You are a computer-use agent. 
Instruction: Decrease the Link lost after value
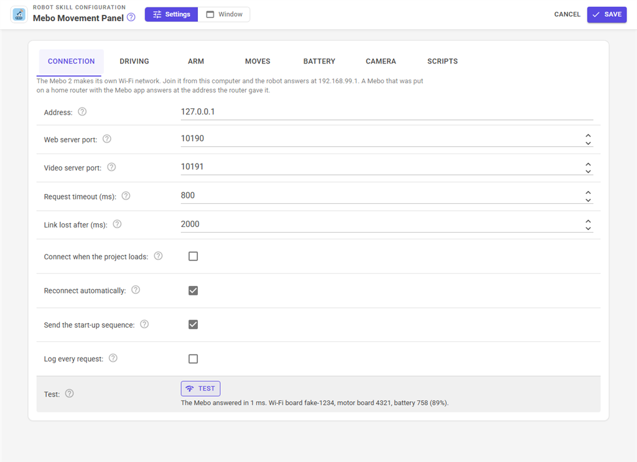point(588,229)
